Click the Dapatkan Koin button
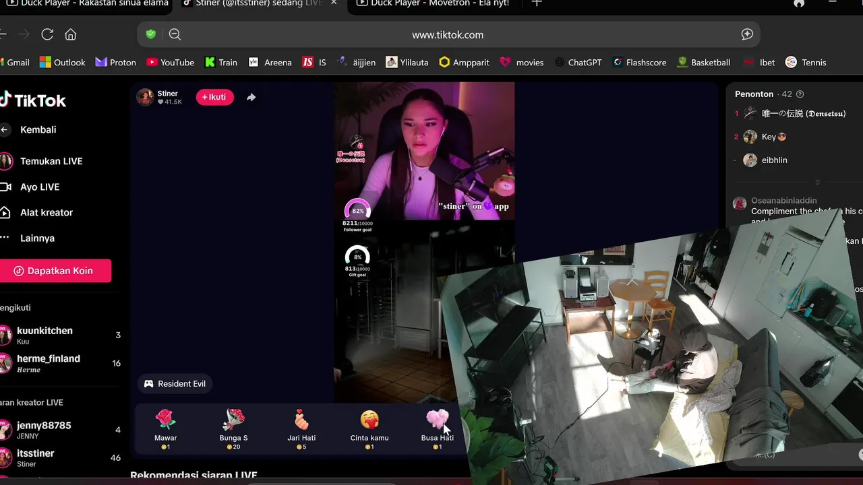Image resolution: width=863 pixels, height=485 pixels. [x=54, y=271]
